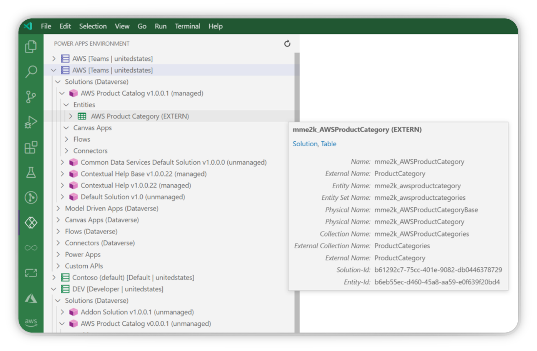Open the Azure Pipelines infinity icon
This screenshot has height=351, width=537.
[31, 248]
